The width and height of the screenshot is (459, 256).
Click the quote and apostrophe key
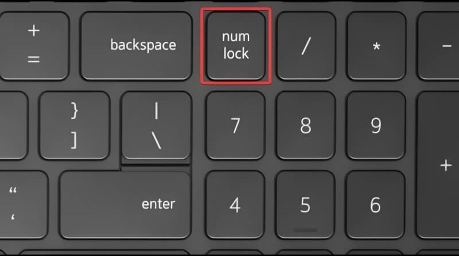point(24,204)
